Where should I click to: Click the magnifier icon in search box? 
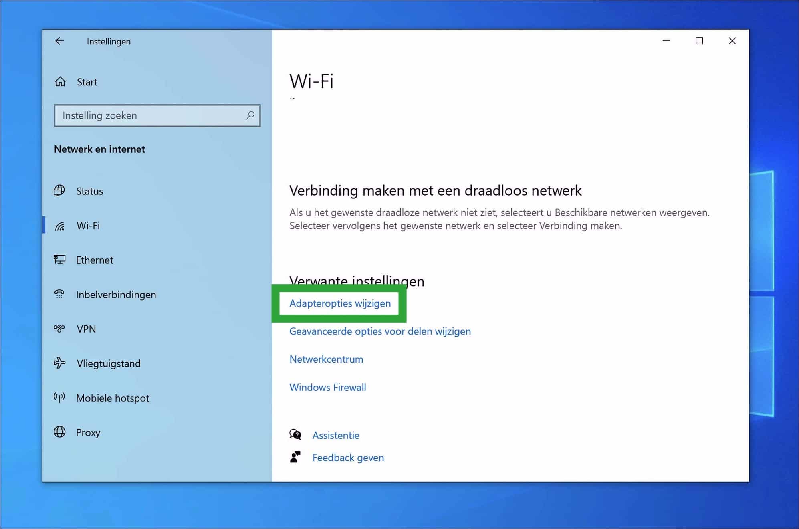[250, 115]
